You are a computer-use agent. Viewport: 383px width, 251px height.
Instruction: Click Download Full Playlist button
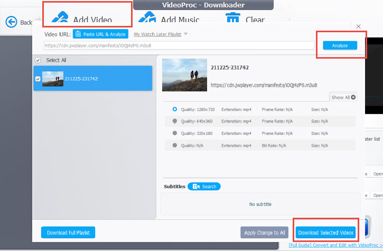[68, 233]
